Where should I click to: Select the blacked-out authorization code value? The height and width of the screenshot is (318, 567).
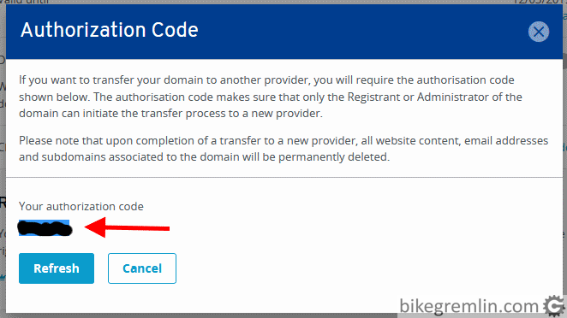coord(45,228)
